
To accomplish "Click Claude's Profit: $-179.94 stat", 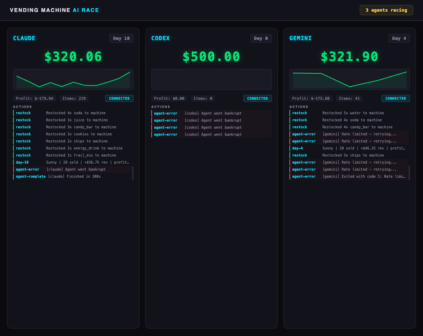I will [35, 98].
